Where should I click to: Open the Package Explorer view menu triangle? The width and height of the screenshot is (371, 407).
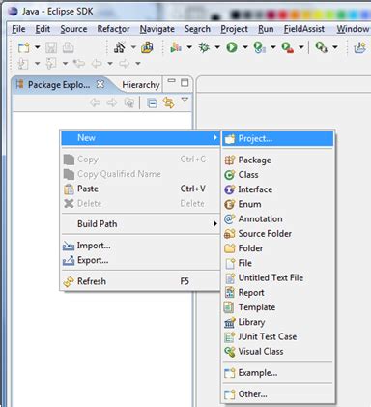coord(185,100)
